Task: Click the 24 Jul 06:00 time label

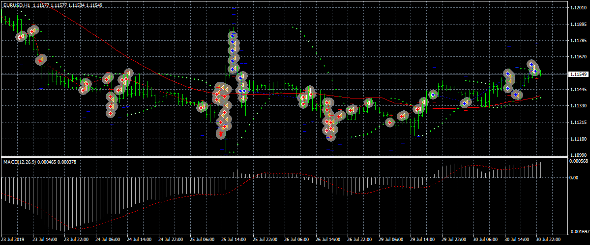Action: [107, 240]
